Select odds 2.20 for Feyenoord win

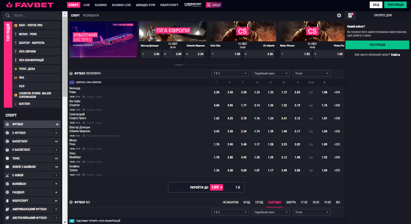[216, 92]
